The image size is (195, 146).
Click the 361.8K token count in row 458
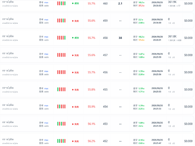coord(172,36)
